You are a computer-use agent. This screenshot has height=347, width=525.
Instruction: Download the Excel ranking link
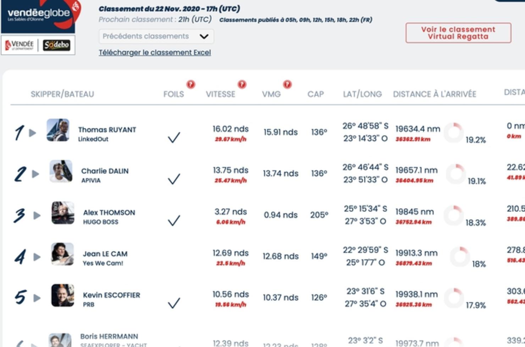point(155,52)
